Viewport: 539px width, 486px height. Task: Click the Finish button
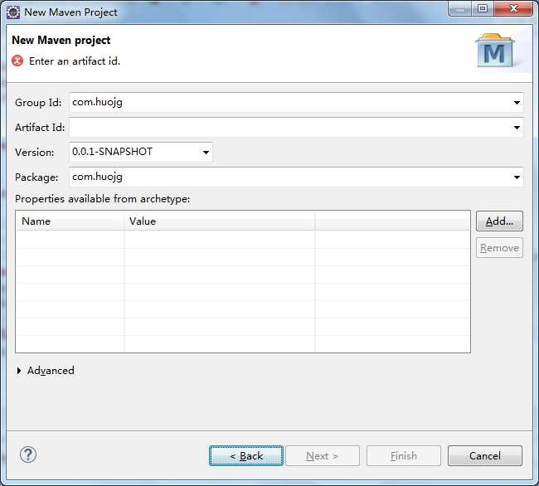pyautogui.click(x=404, y=456)
